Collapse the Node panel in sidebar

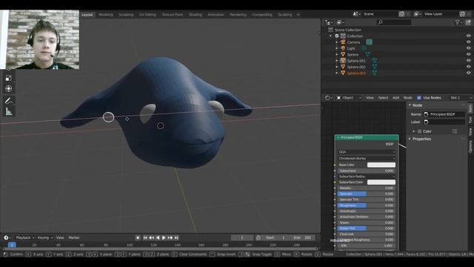[410, 105]
